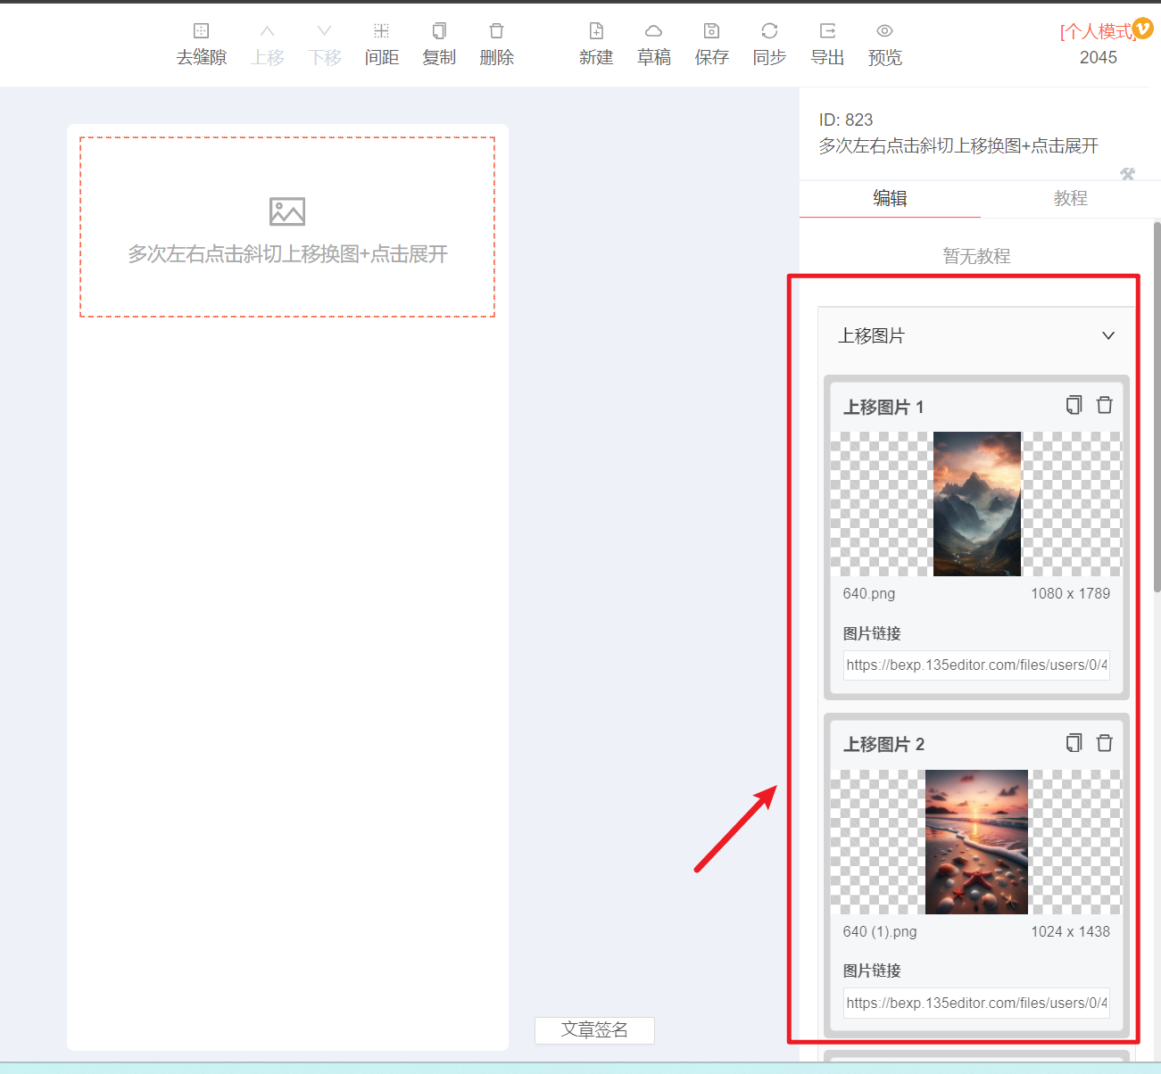Click the 上移 move-up toolbar icon

tap(267, 31)
